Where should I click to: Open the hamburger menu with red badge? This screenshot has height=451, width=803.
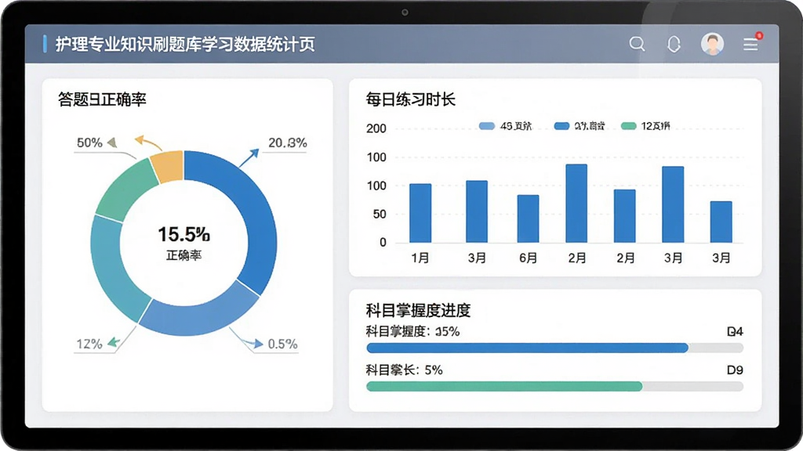tap(751, 44)
